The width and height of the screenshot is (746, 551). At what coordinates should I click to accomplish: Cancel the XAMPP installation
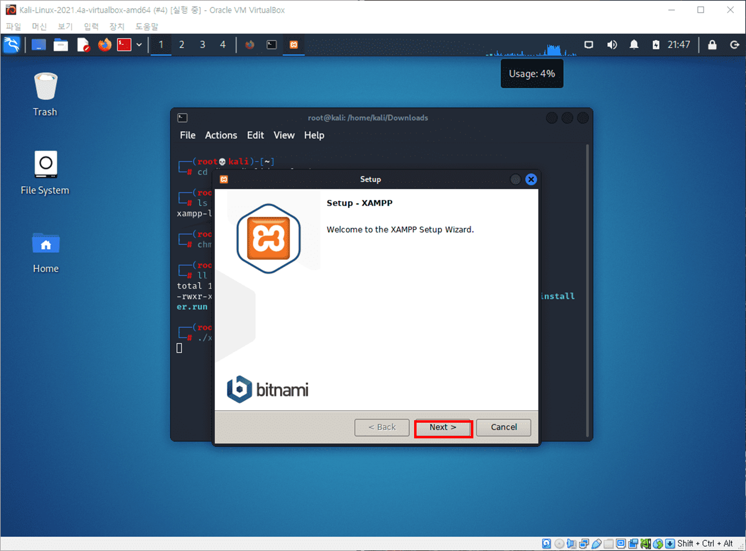503,427
